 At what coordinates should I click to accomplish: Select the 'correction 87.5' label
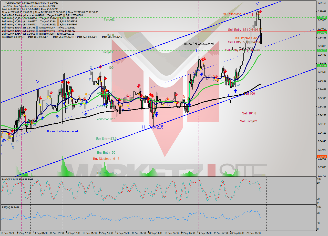(106, 119)
